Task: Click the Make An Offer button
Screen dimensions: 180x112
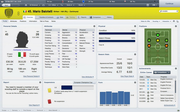Action: pos(145,21)
